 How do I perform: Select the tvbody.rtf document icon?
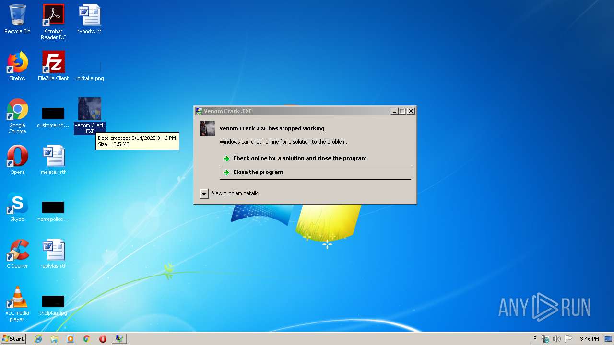pos(89,19)
